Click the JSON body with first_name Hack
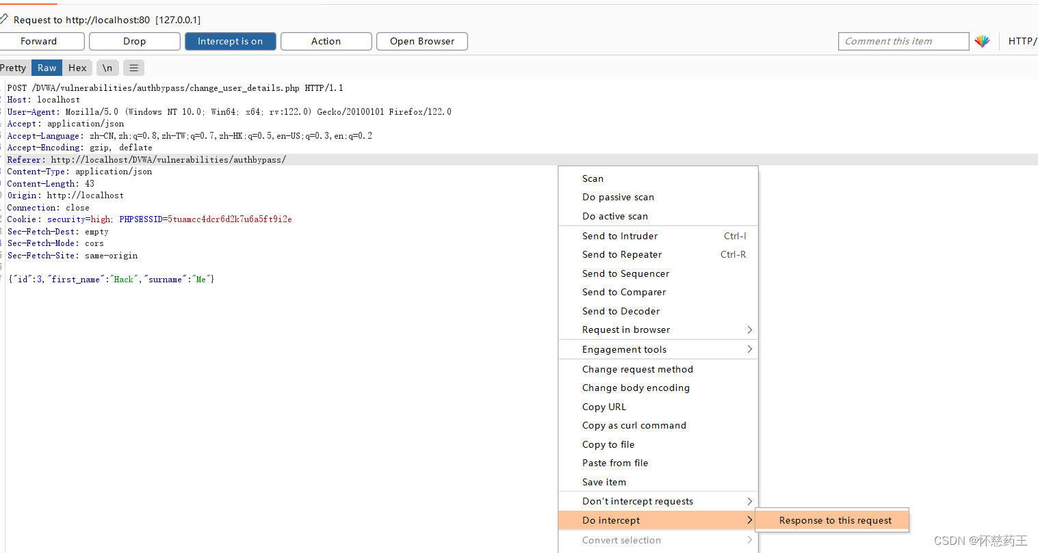The height and width of the screenshot is (553, 1038). tap(111, 279)
